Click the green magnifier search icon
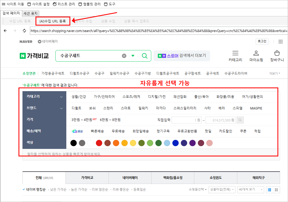This screenshot has width=288, height=202. [145, 56]
